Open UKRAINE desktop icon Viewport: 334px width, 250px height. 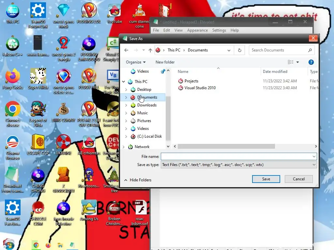click(x=64, y=145)
